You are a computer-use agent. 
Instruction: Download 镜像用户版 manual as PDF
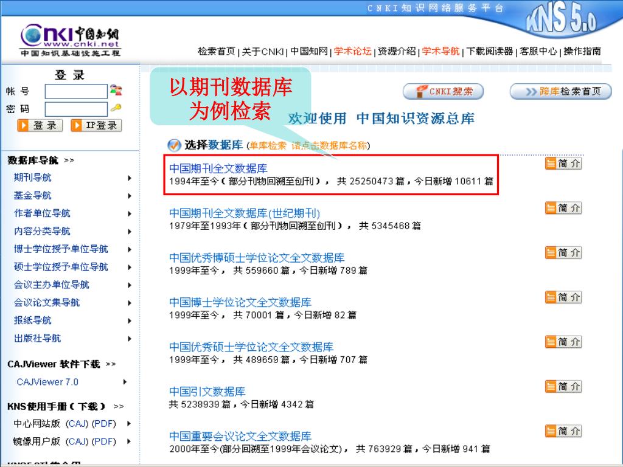point(103,441)
